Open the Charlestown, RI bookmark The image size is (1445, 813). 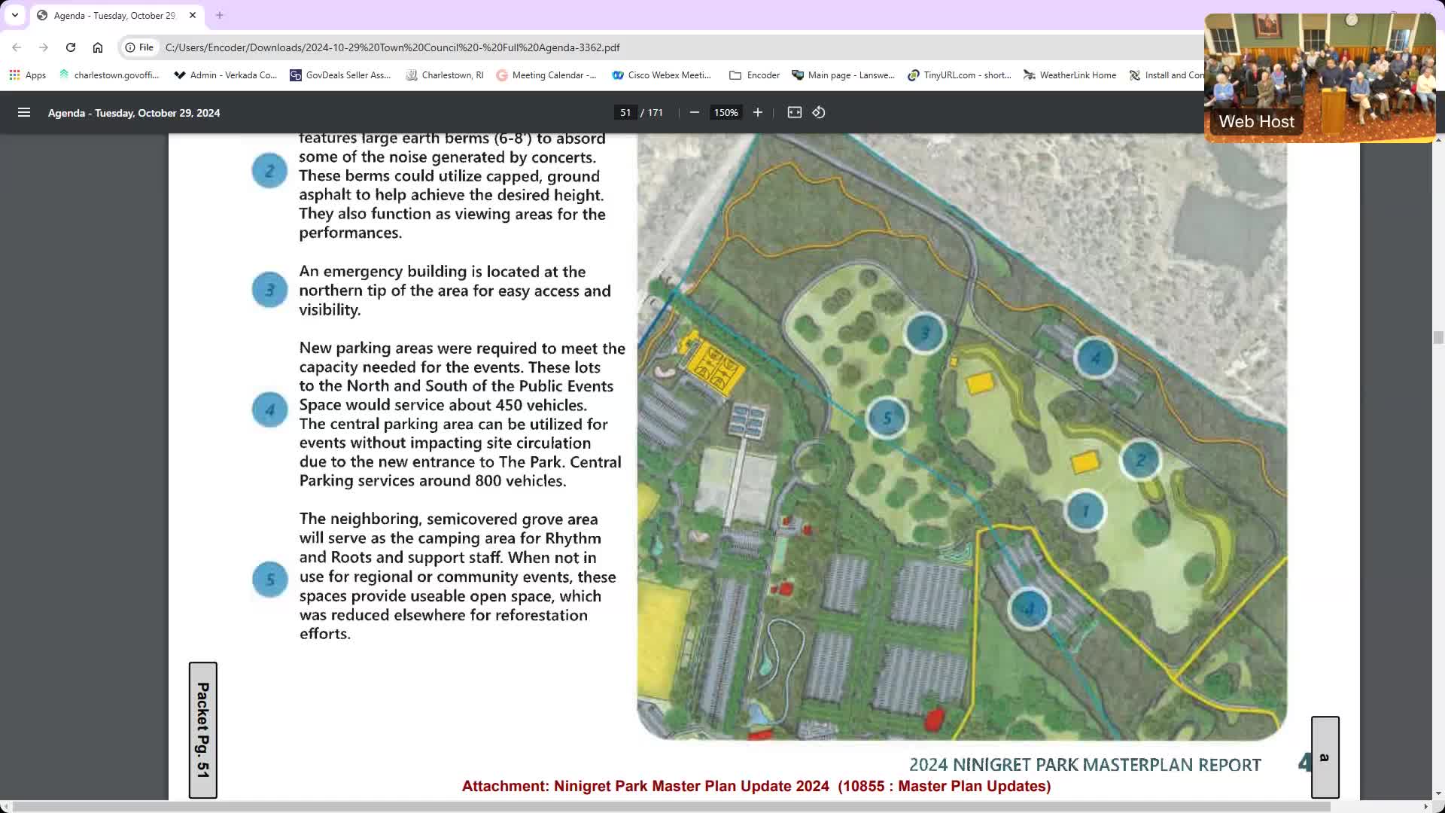click(x=445, y=75)
